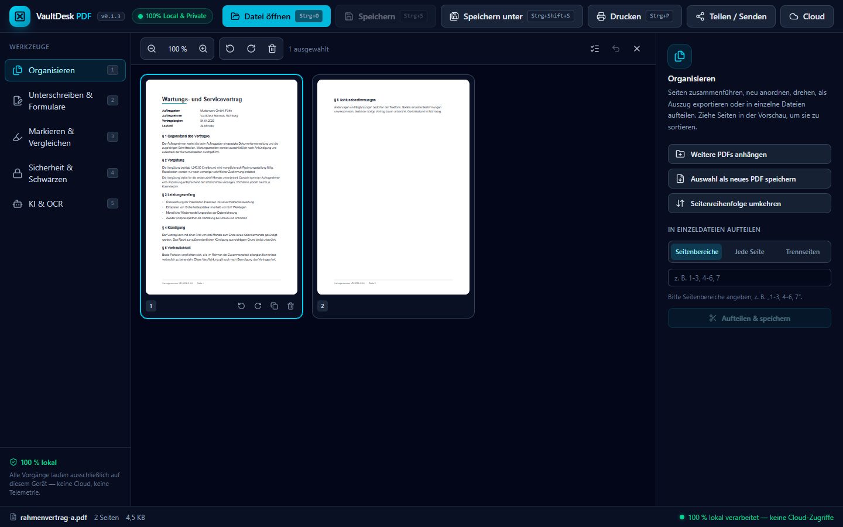Screen dimensions: 843x527
Task: Zoom out with the minus magnifier icon
Action: (152, 49)
